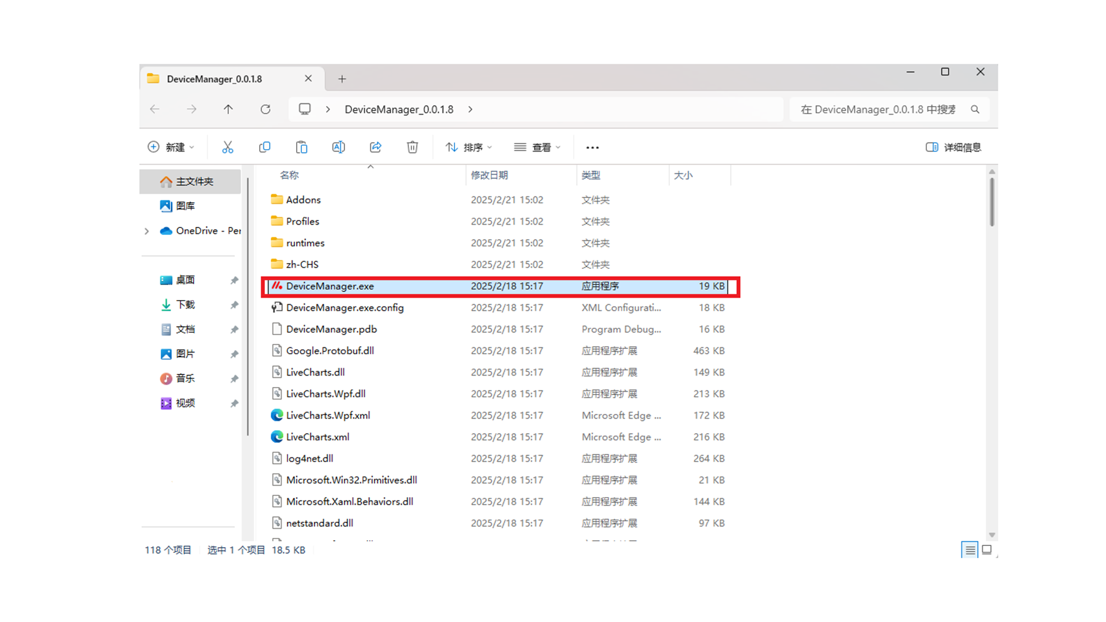Open Home in the navigation pane
Screen dimensions: 1106x622
pos(190,181)
